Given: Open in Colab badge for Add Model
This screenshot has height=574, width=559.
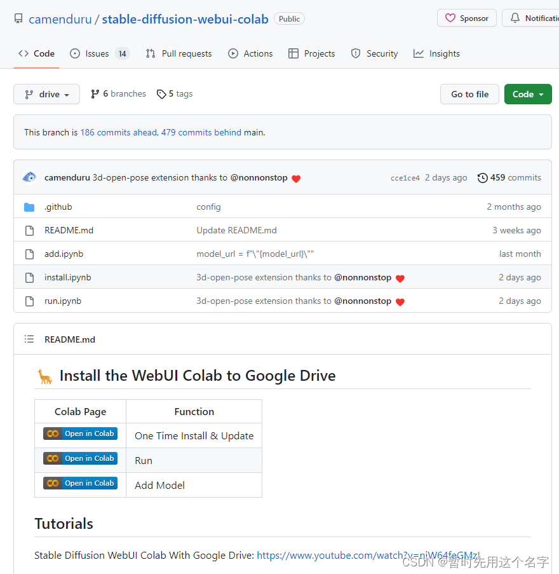Looking at the screenshot, I should 80,483.
